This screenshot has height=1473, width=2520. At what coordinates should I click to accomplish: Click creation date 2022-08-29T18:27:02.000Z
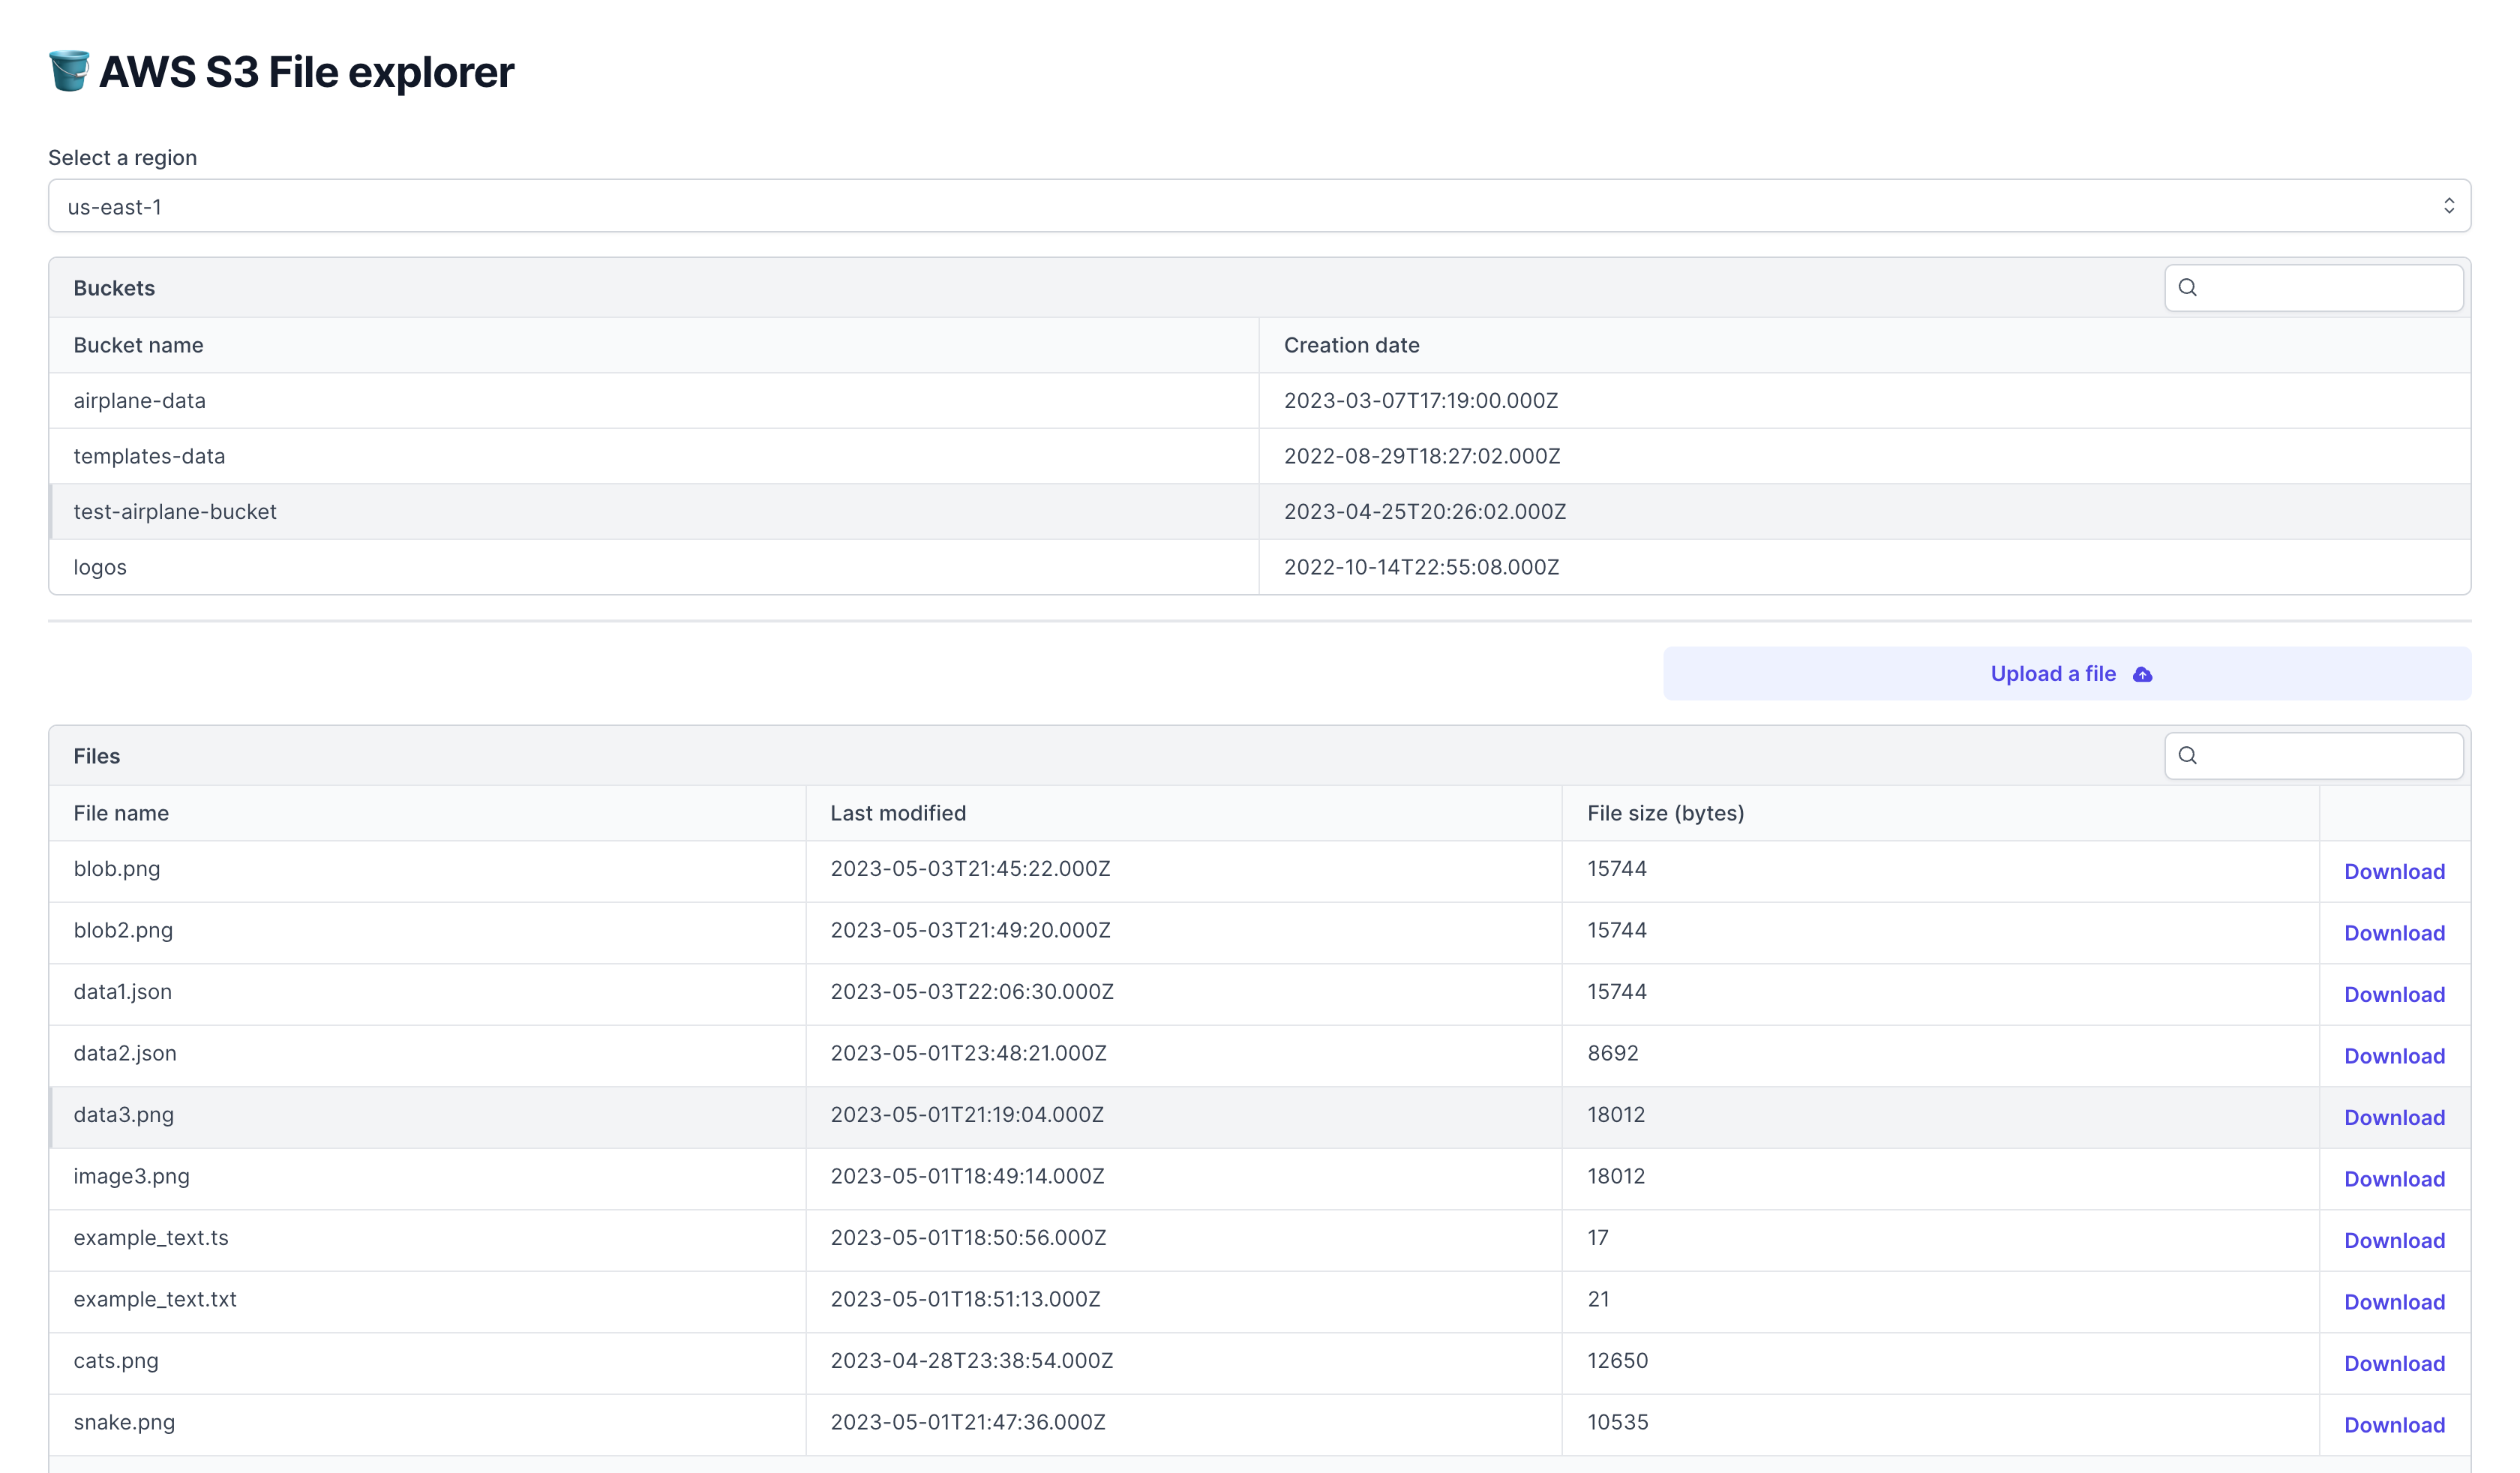point(1422,456)
